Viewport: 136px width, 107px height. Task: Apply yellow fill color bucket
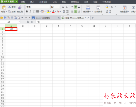pos(48,11)
